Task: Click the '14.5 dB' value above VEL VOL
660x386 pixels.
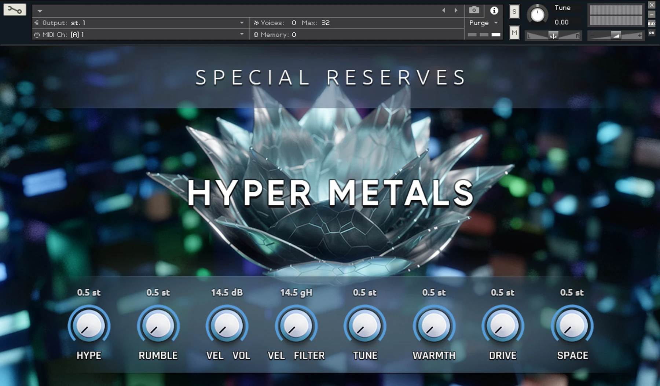Action: coord(227,293)
